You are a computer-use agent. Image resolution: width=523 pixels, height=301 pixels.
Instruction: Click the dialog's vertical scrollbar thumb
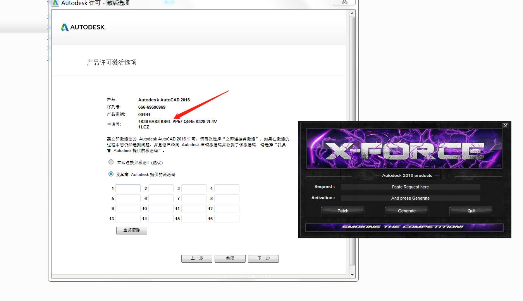click(x=352, y=139)
